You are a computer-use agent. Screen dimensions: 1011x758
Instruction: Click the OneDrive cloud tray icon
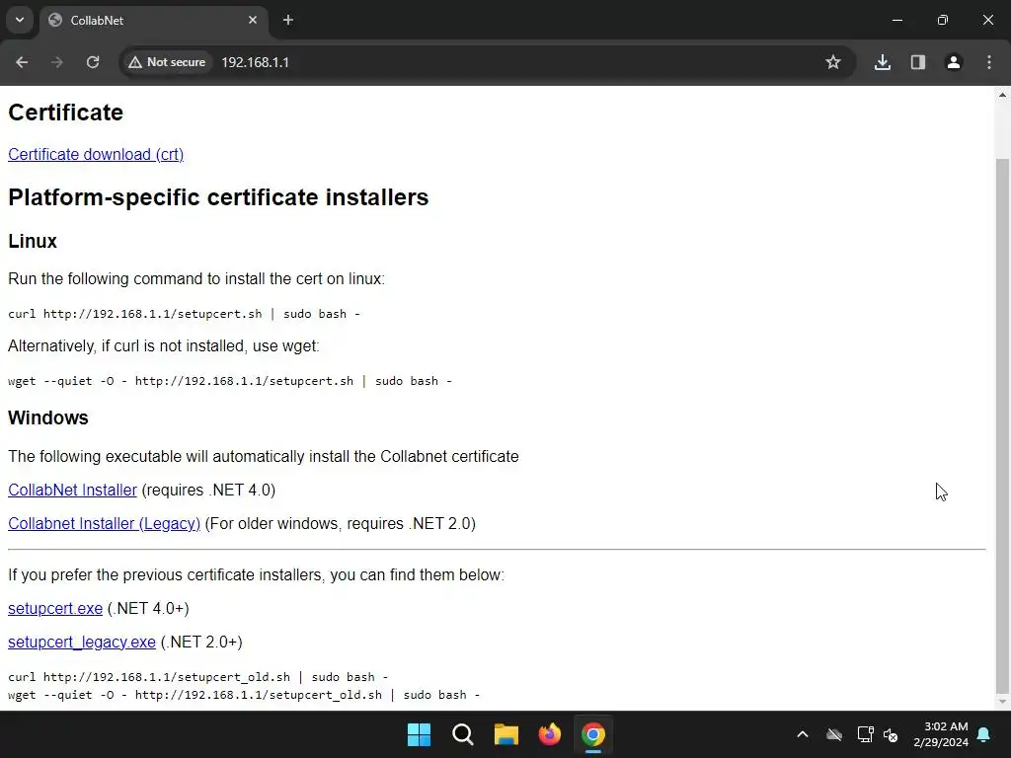pyautogui.click(x=834, y=734)
